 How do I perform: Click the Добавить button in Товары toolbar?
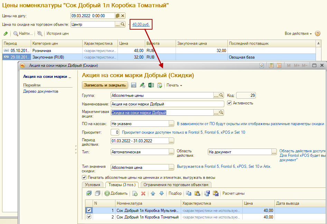tap(116, 193)
